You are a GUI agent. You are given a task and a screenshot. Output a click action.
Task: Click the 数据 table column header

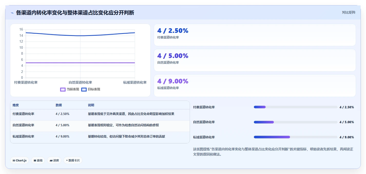(x=59, y=105)
